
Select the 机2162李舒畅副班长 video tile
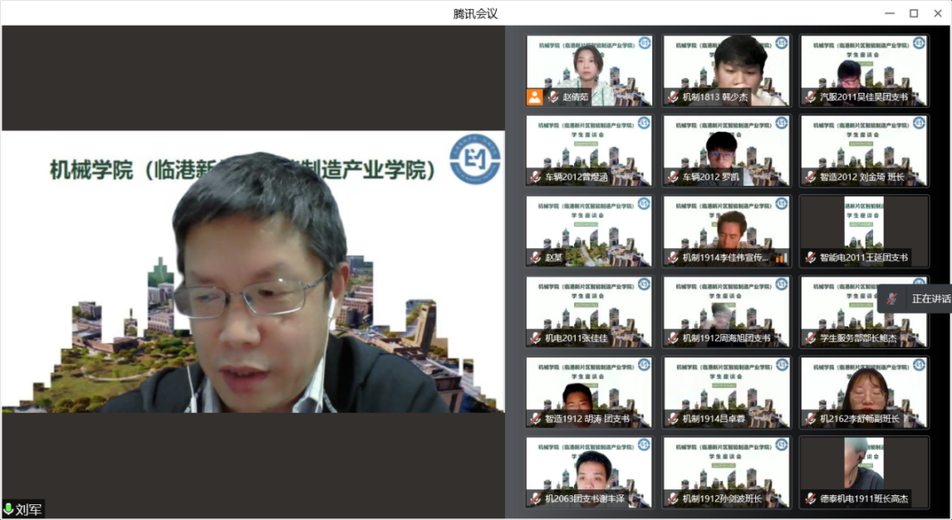864,391
